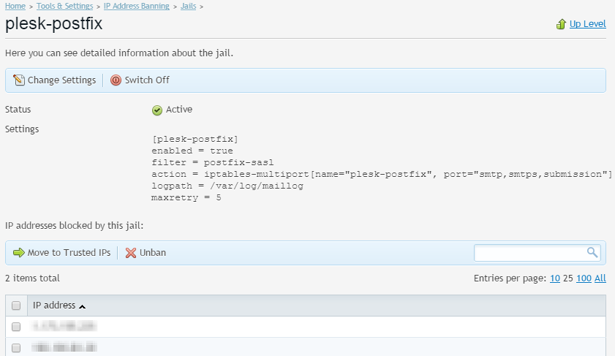Click the "filter = postfix-sasl" line
The image size is (615, 356).
(213, 162)
